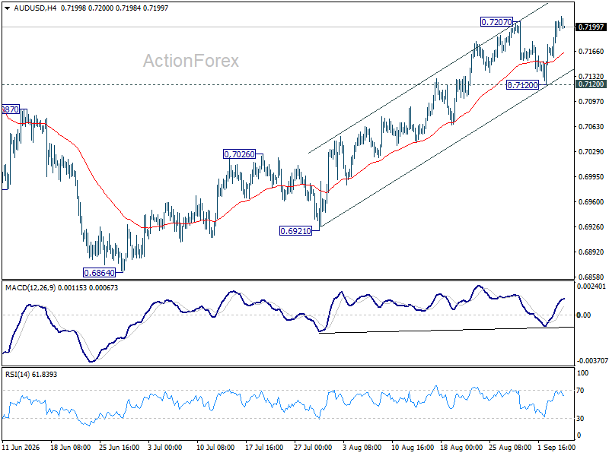Viewport: 609px width, 456px height.
Task: Click the MACD 0.00 zero level label
Action: (x=584, y=315)
